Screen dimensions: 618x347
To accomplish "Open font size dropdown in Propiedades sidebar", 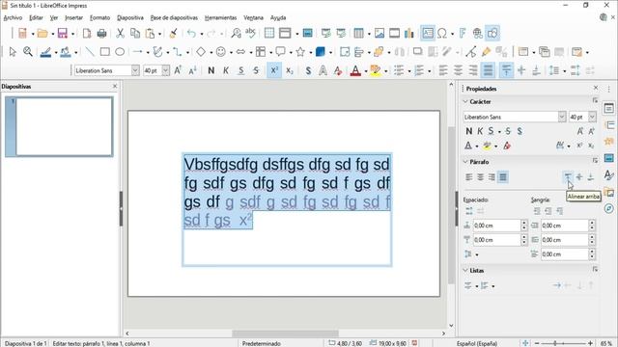I will [592, 117].
